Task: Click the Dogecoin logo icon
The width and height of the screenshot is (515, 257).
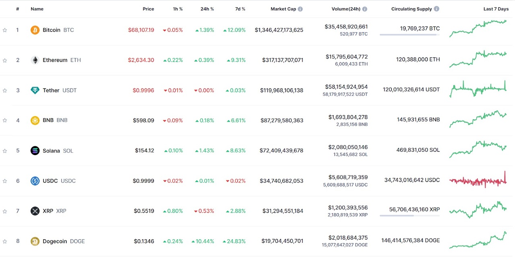Action: 35,241
